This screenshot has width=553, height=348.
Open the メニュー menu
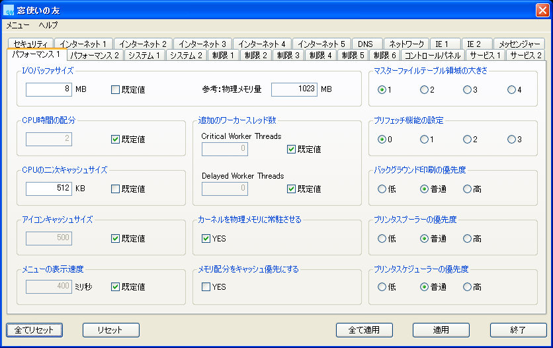[x=18, y=25]
